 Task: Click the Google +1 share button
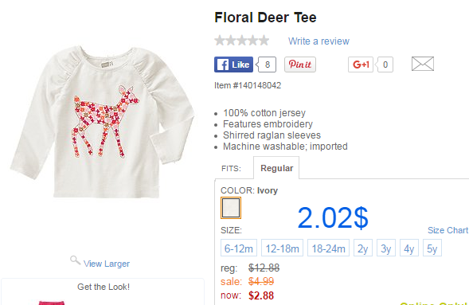[361, 65]
